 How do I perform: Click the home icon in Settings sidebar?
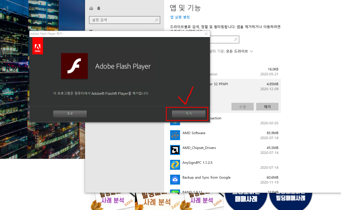(x=91, y=8)
